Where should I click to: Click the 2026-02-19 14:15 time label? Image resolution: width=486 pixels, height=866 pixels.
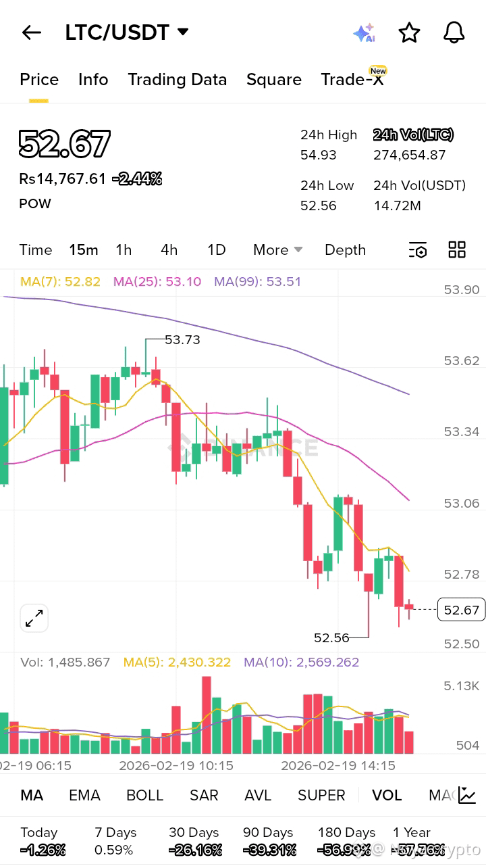coord(338,766)
